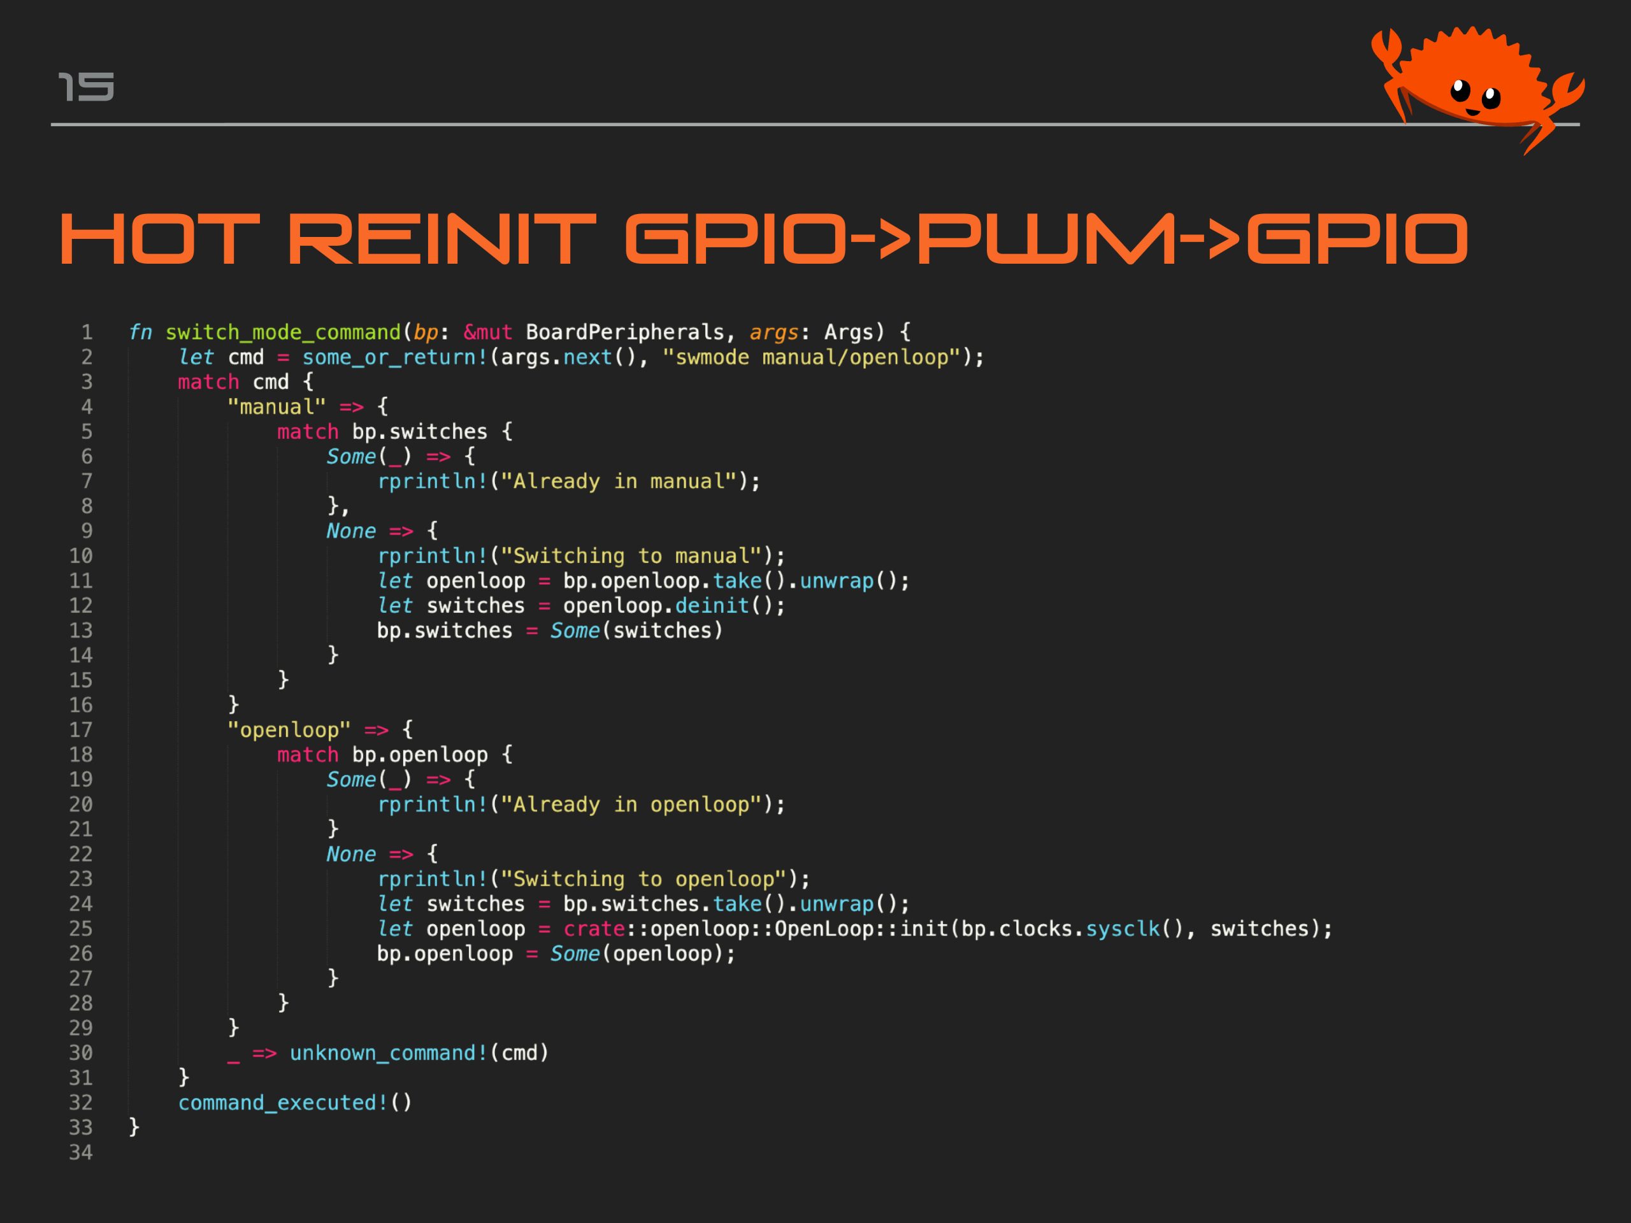Click the function name switch_mode_command

click(283, 333)
